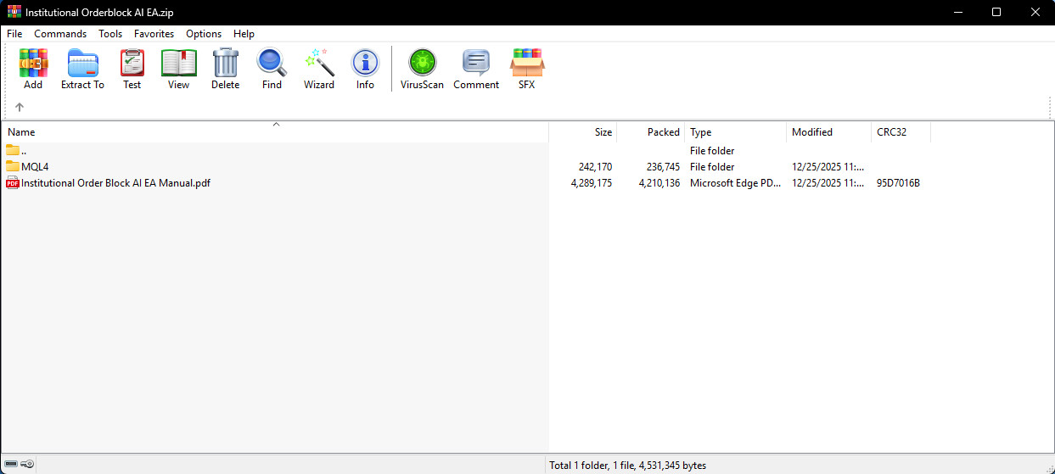Click Modified date in the MQL4 row
The width and height of the screenshot is (1055, 474).
[x=828, y=167]
